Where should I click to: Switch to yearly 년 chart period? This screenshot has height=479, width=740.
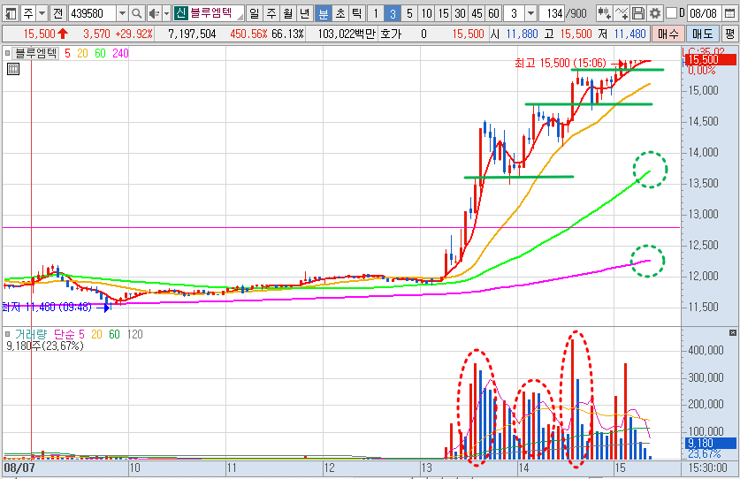305,13
